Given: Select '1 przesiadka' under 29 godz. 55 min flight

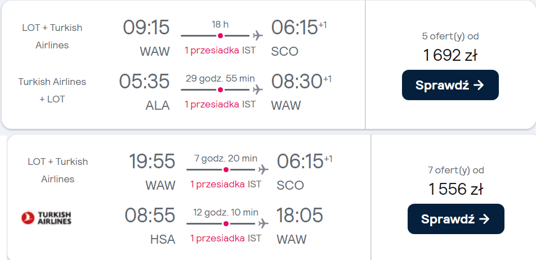Looking at the screenshot, I should [x=212, y=104].
